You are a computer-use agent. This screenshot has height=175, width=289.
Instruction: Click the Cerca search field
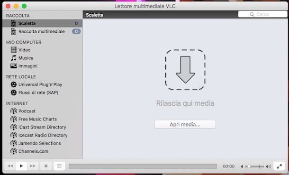tap(262, 14)
